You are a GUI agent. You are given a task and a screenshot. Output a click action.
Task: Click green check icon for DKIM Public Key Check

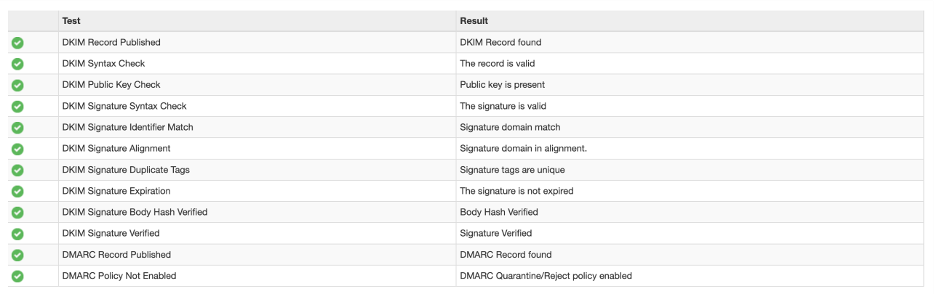tap(18, 85)
